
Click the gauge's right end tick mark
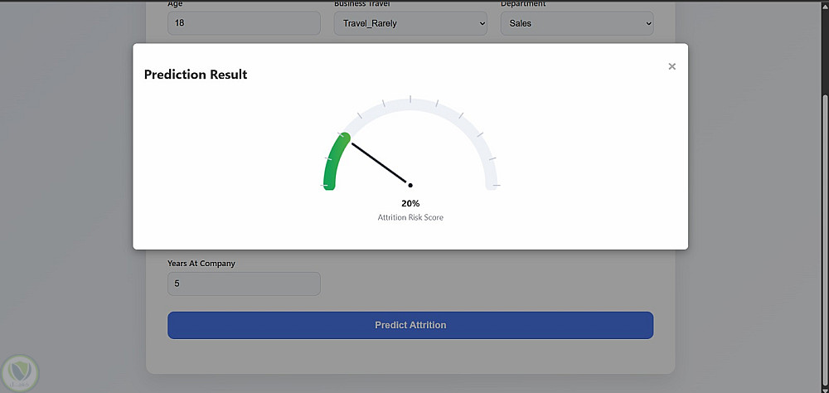pyautogui.click(x=497, y=185)
